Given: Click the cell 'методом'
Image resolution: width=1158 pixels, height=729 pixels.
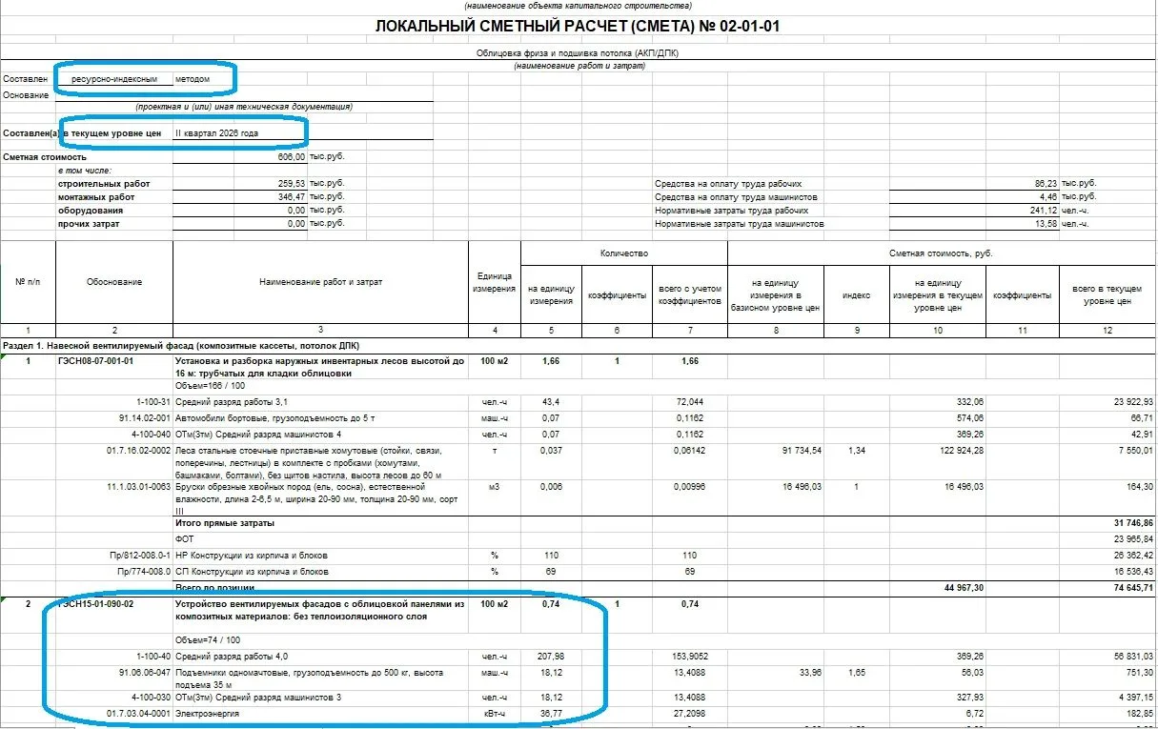Looking at the screenshot, I should [x=191, y=78].
